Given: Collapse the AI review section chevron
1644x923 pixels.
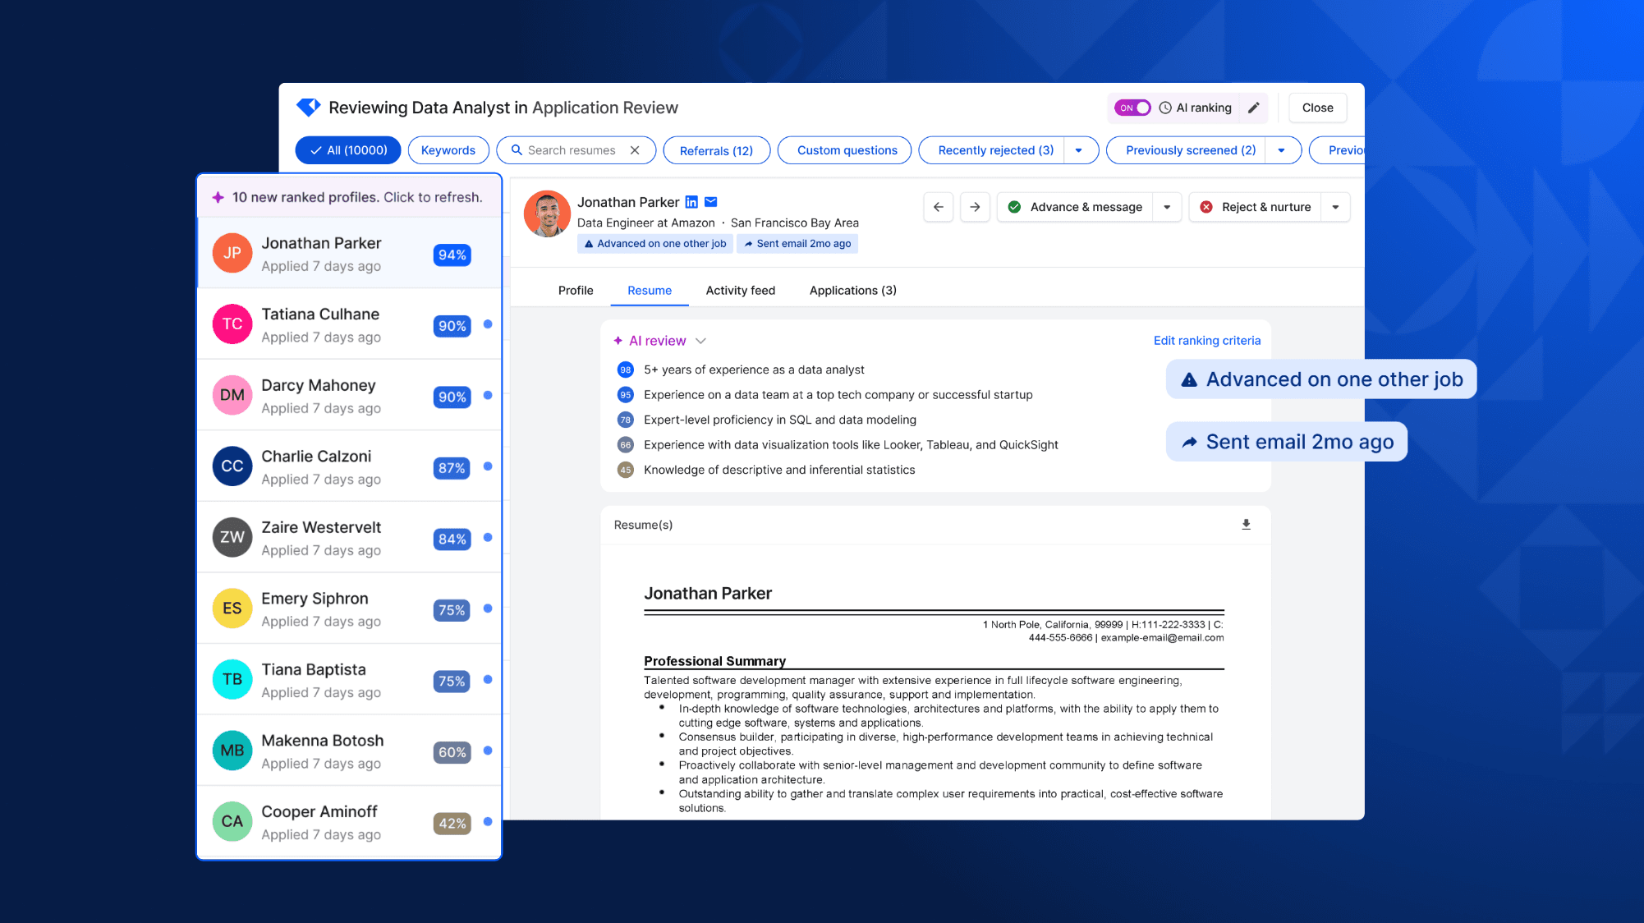Looking at the screenshot, I should pyautogui.click(x=701, y=340).
